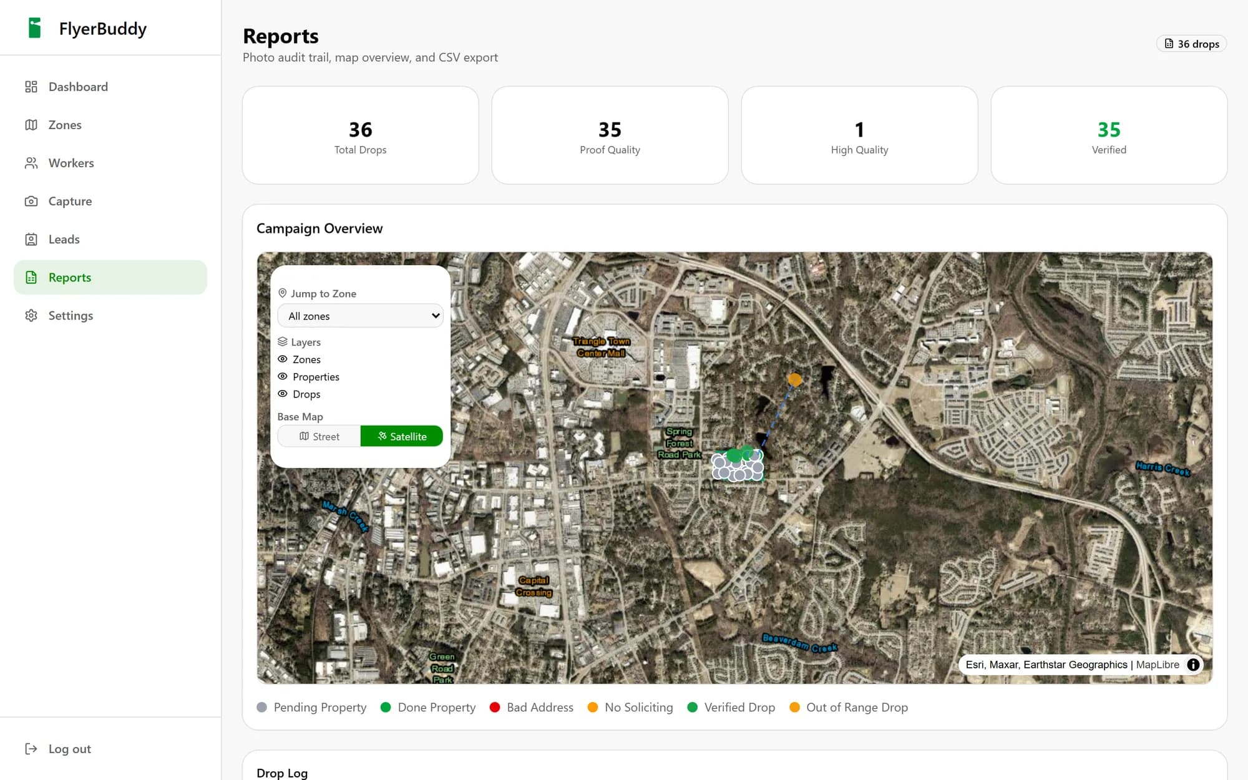Click the Workers people icon
The image size is (1248, 780).
[x=31, y=163]
